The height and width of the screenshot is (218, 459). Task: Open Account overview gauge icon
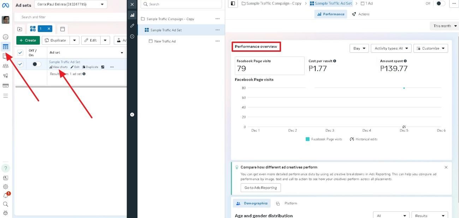5,37
